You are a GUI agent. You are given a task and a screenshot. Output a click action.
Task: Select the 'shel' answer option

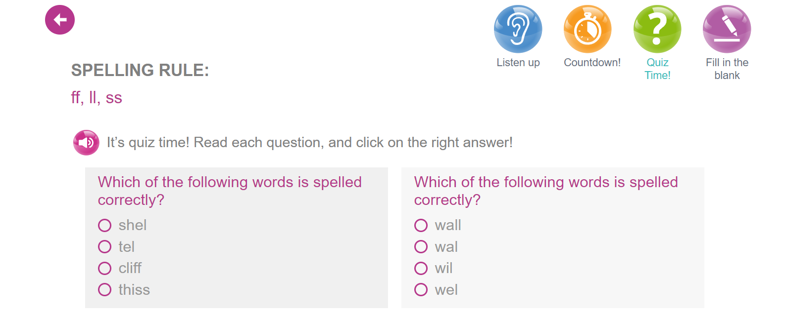click(x=105, y=226)
